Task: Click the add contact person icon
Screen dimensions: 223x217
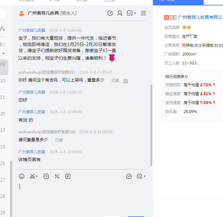Action: 120,13
